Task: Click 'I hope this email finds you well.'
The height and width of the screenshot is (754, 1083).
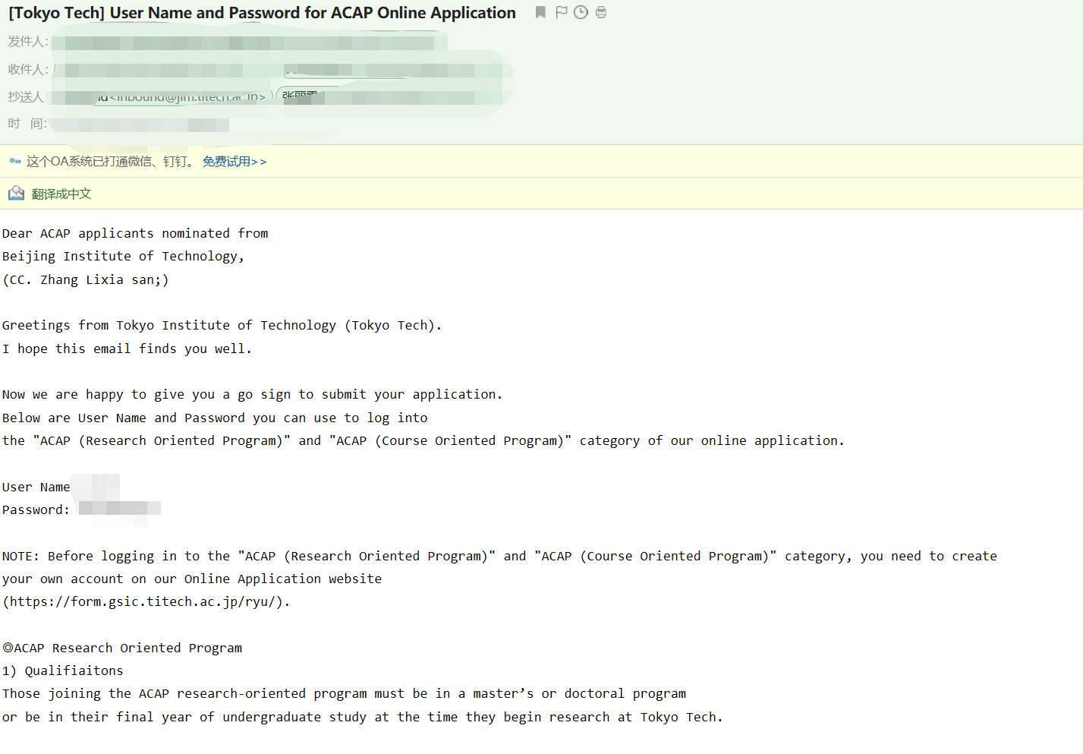Action: point(127,349)
